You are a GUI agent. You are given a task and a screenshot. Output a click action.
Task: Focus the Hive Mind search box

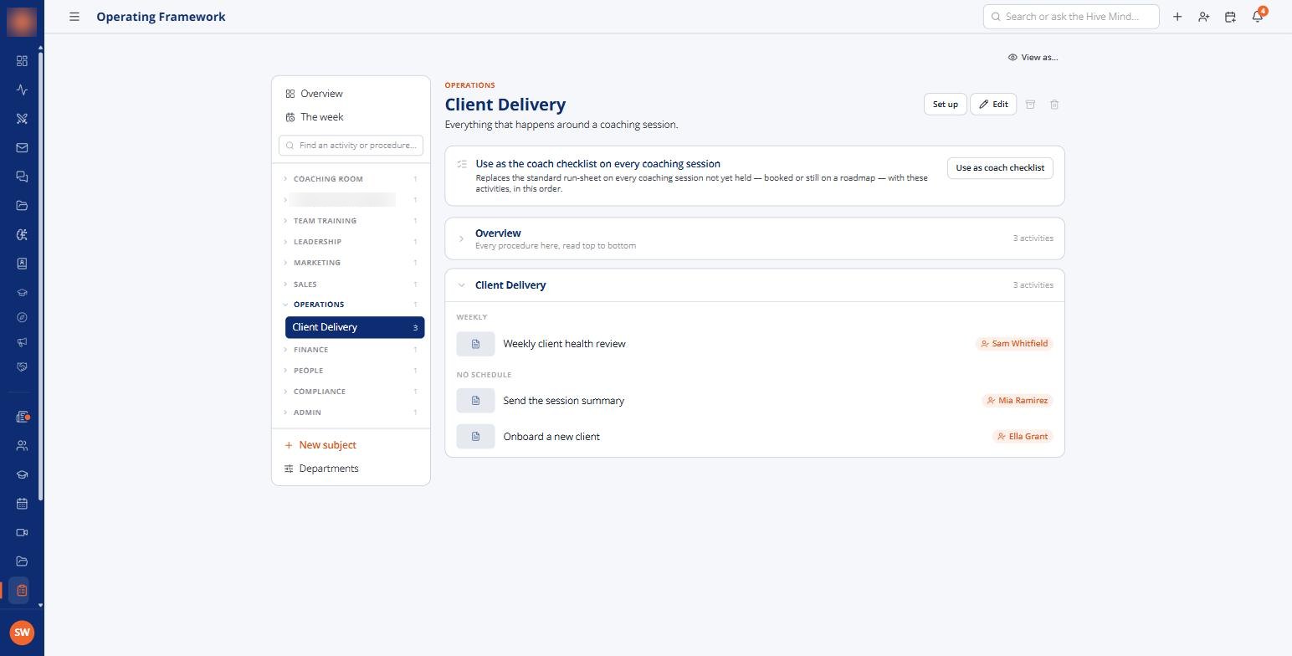click(x=1071, y=17)
